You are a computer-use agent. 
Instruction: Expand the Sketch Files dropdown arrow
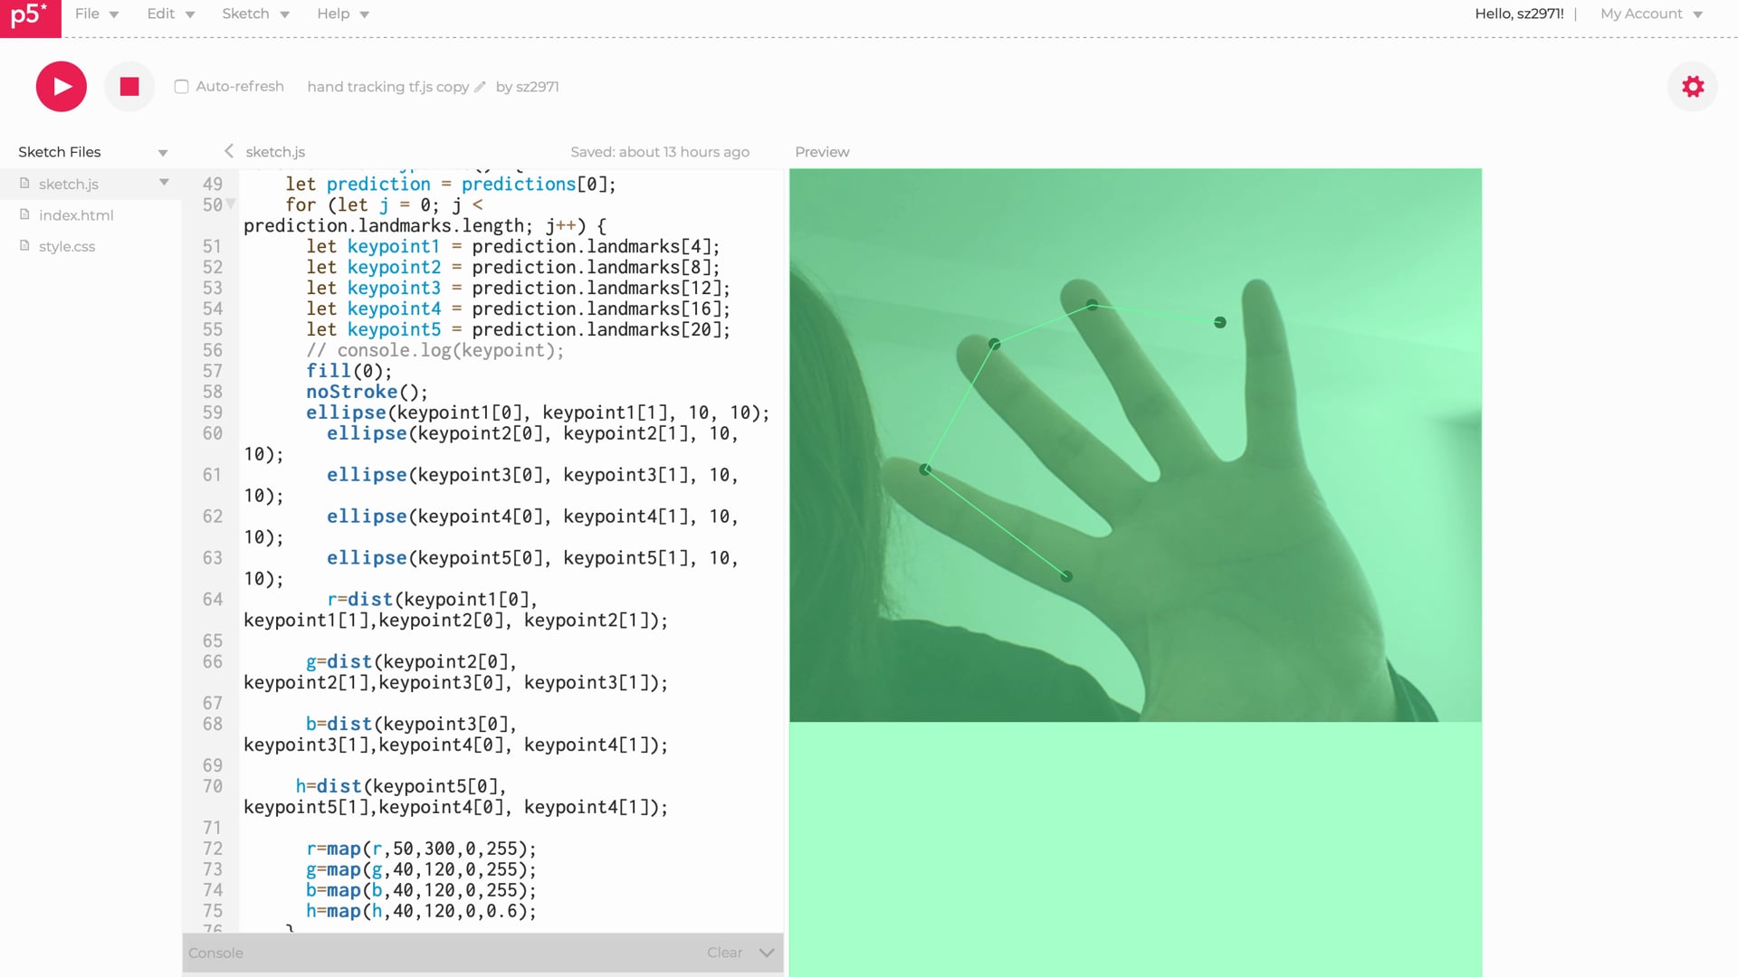coord(163,152)
